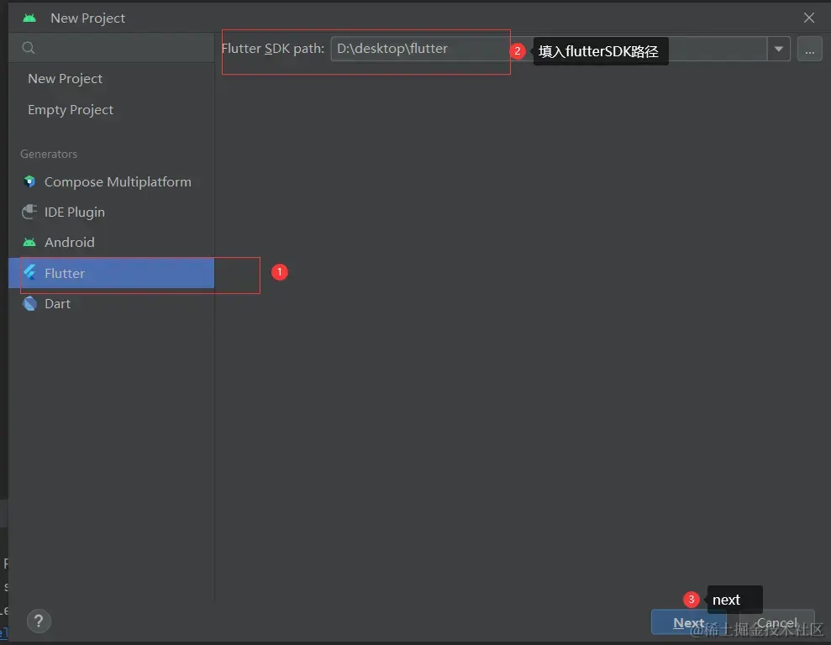Click the search magnifier icon in sidebar
831x645 pixels.
click(x=29, y=48)
